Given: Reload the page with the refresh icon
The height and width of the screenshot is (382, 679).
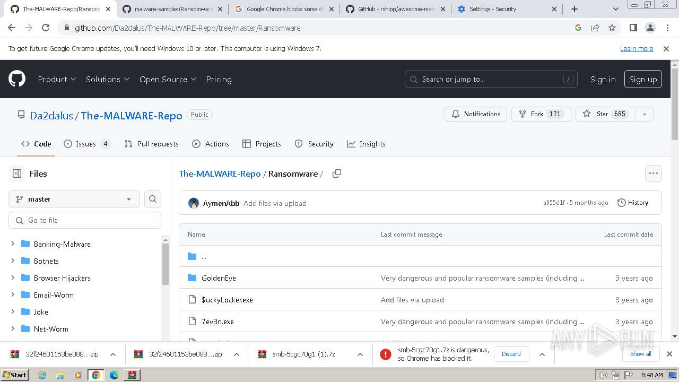Looking at the screenshot, I should (46, 28).
